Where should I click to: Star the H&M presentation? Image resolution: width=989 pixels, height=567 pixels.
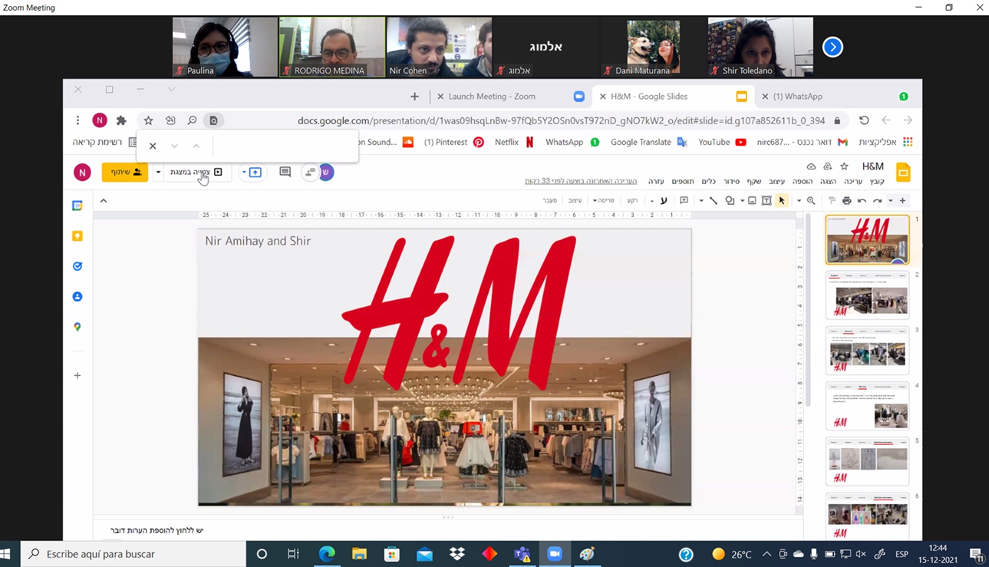[844, 166]
